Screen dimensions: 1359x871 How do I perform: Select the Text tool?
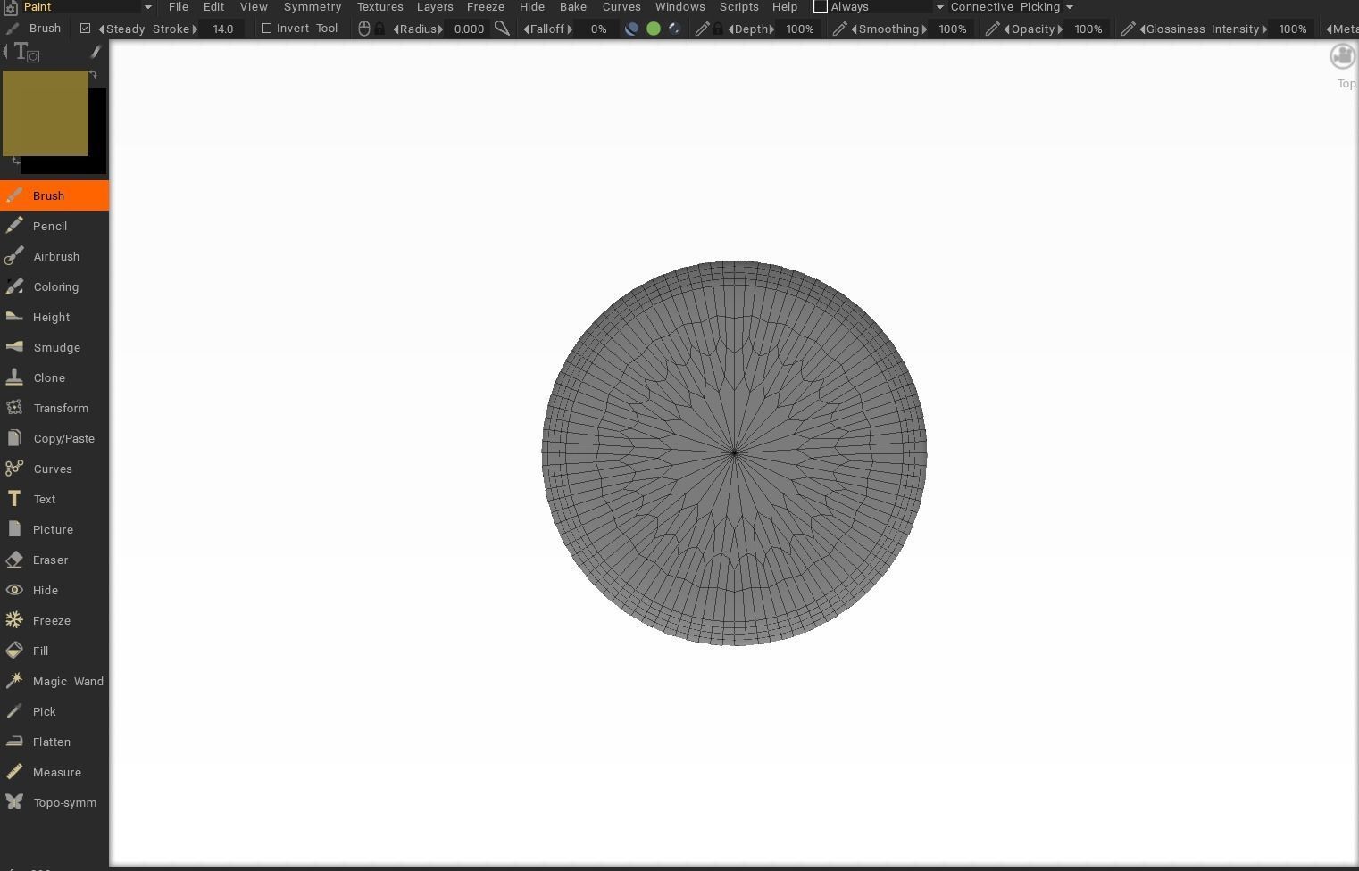point(54,499)
